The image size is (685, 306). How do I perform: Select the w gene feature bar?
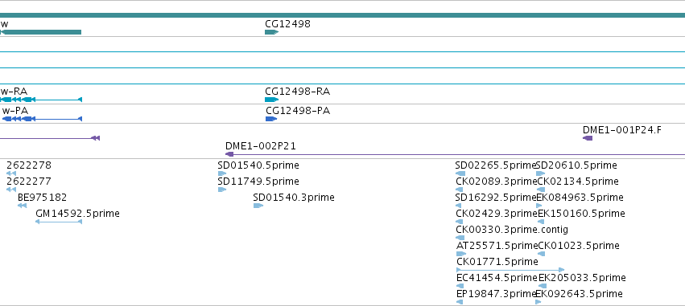pyautogui.click(x=40, y=32)
